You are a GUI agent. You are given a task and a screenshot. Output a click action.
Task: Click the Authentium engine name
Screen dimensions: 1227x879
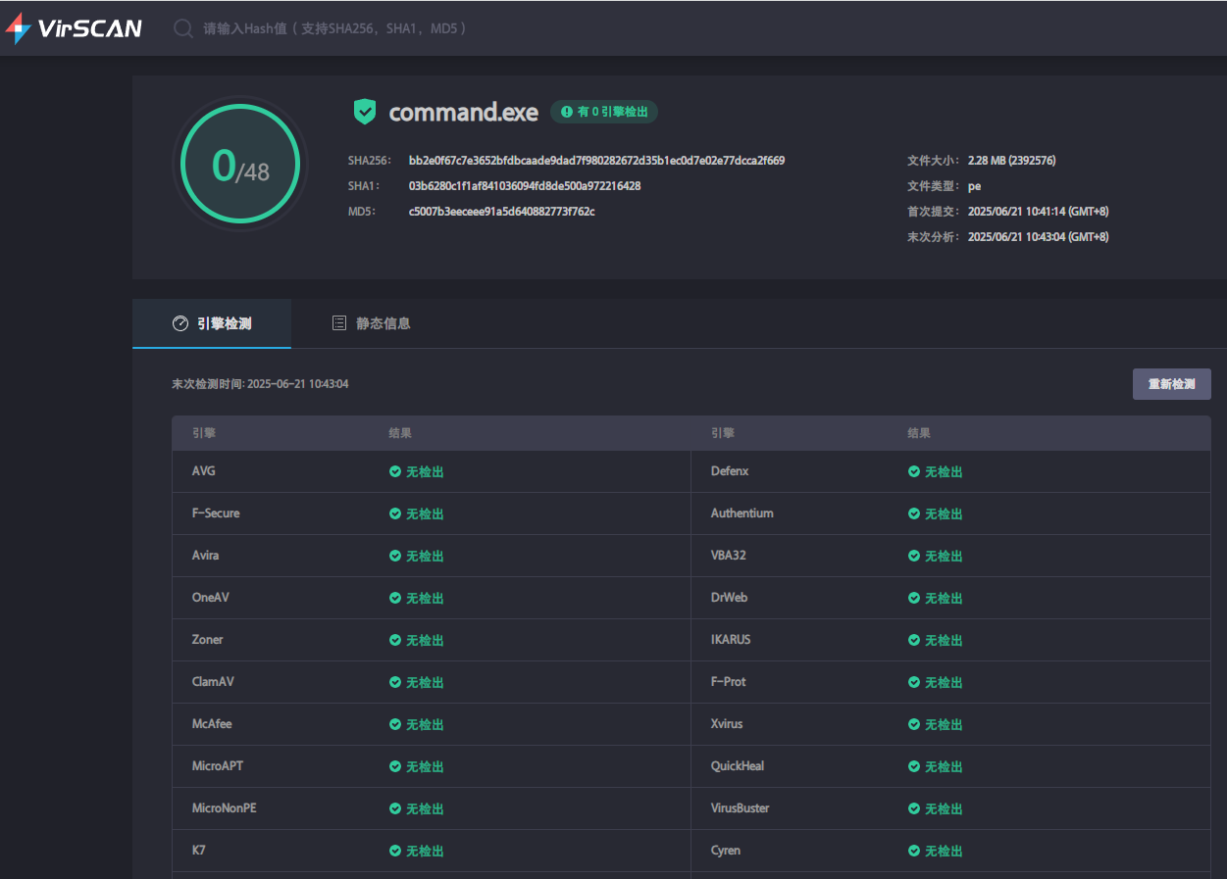tap(742, 513)
